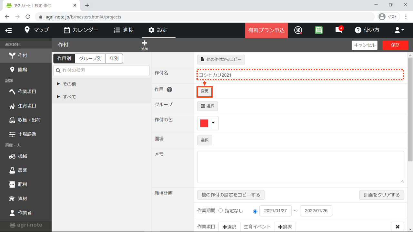Select 圃場 in the sidebar
The height and width of the screenshot is (232, 413).
tap(26, 70)
